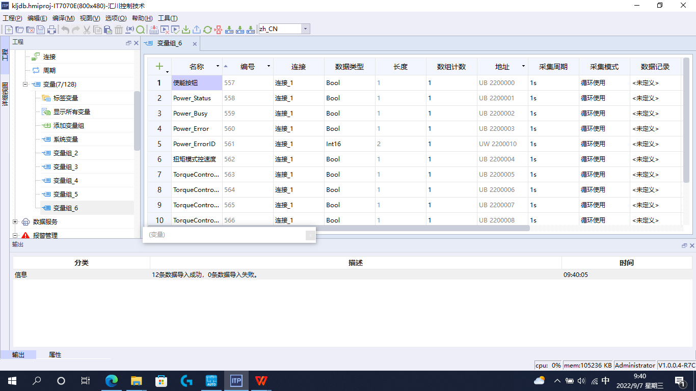
Task: Close the 输出 panel
Action: click(x=692, y=245)
